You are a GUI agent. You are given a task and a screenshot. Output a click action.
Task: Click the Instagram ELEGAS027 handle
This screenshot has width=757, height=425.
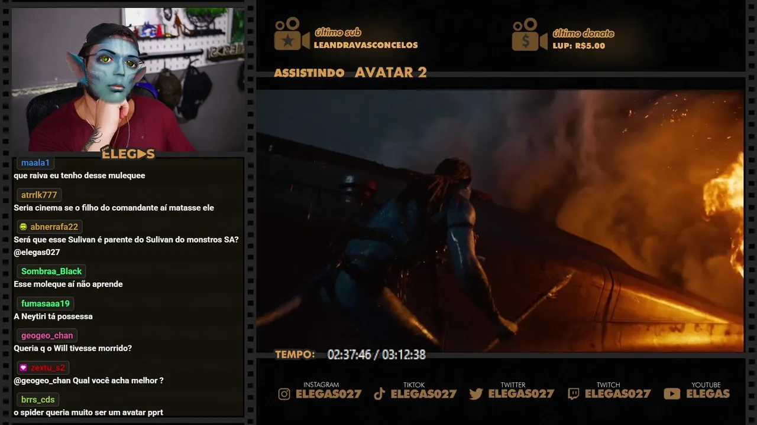coord(328,394)
